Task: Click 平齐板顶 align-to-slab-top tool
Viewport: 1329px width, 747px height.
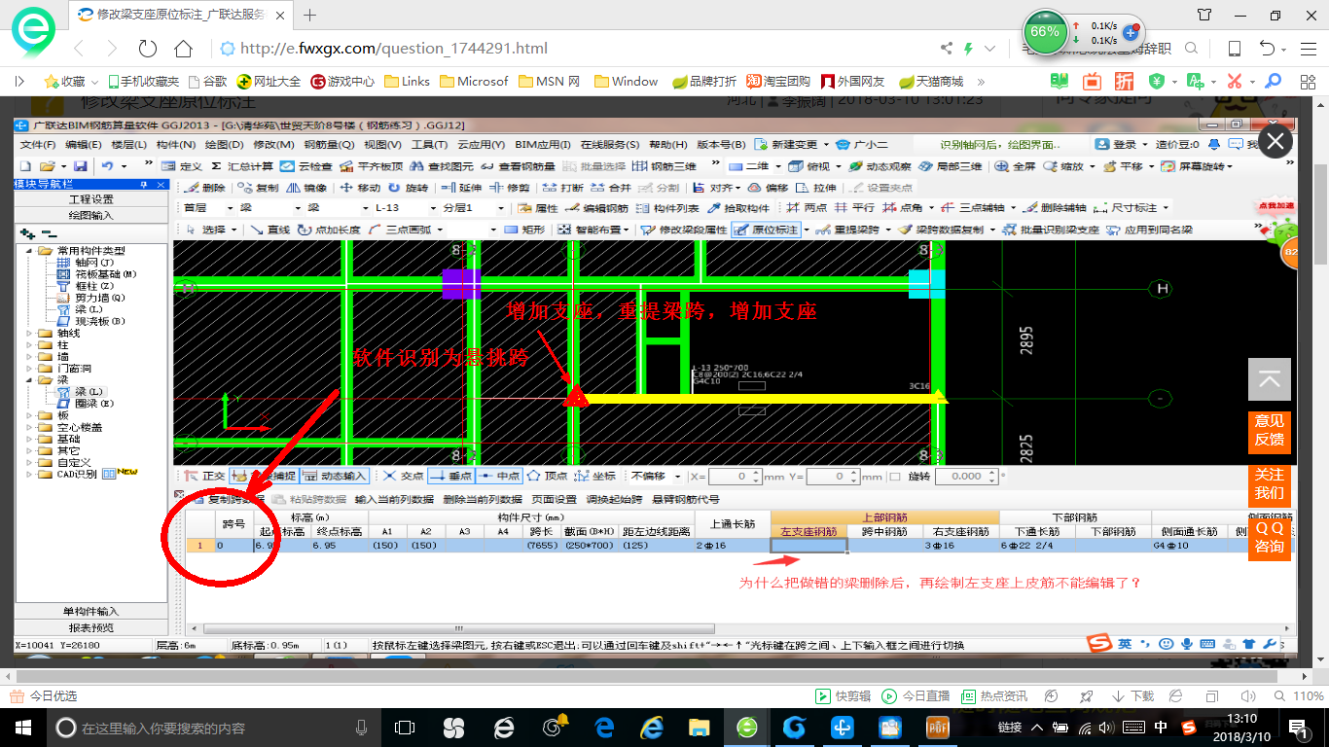Action: [x=372, y=166]
